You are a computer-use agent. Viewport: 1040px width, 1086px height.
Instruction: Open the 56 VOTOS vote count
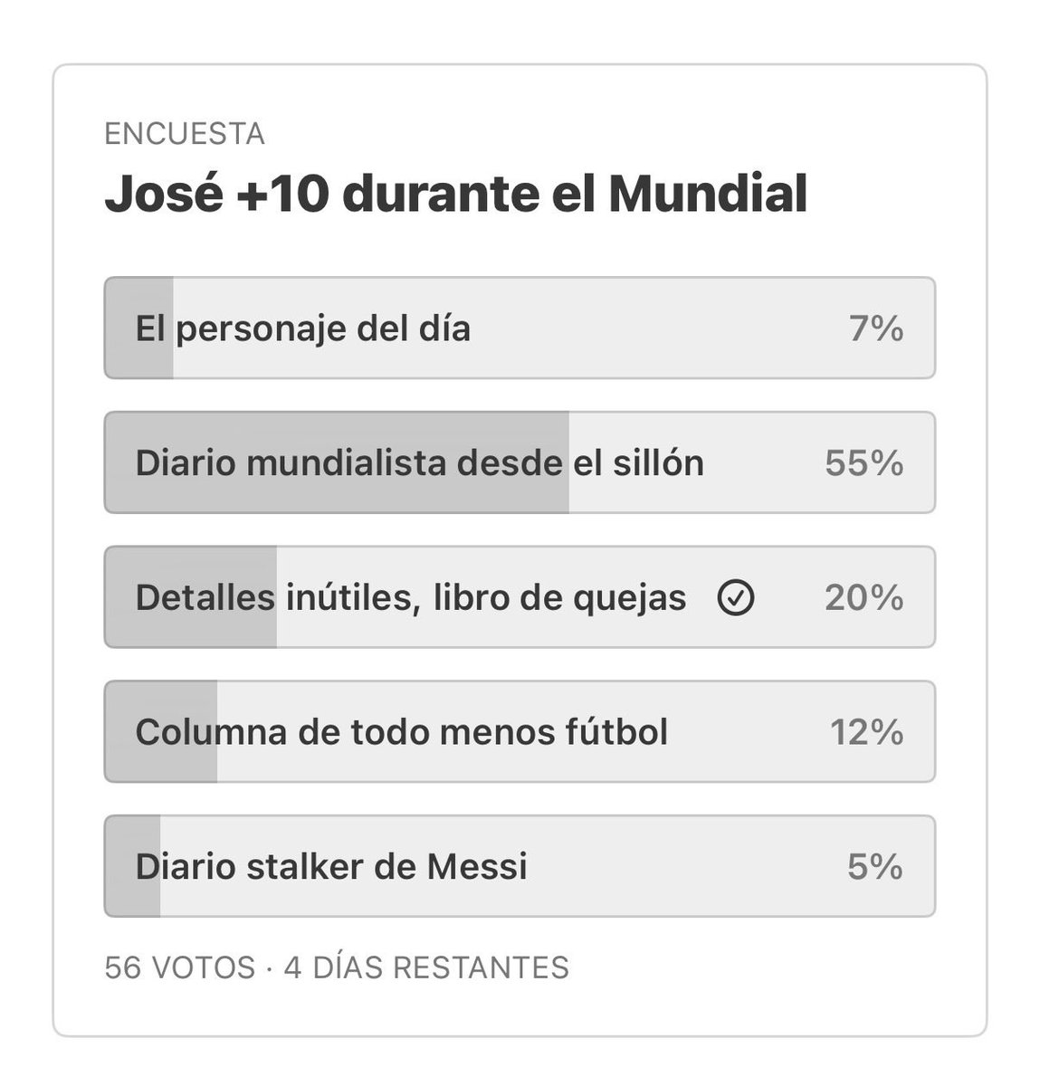tap(180, 967)
